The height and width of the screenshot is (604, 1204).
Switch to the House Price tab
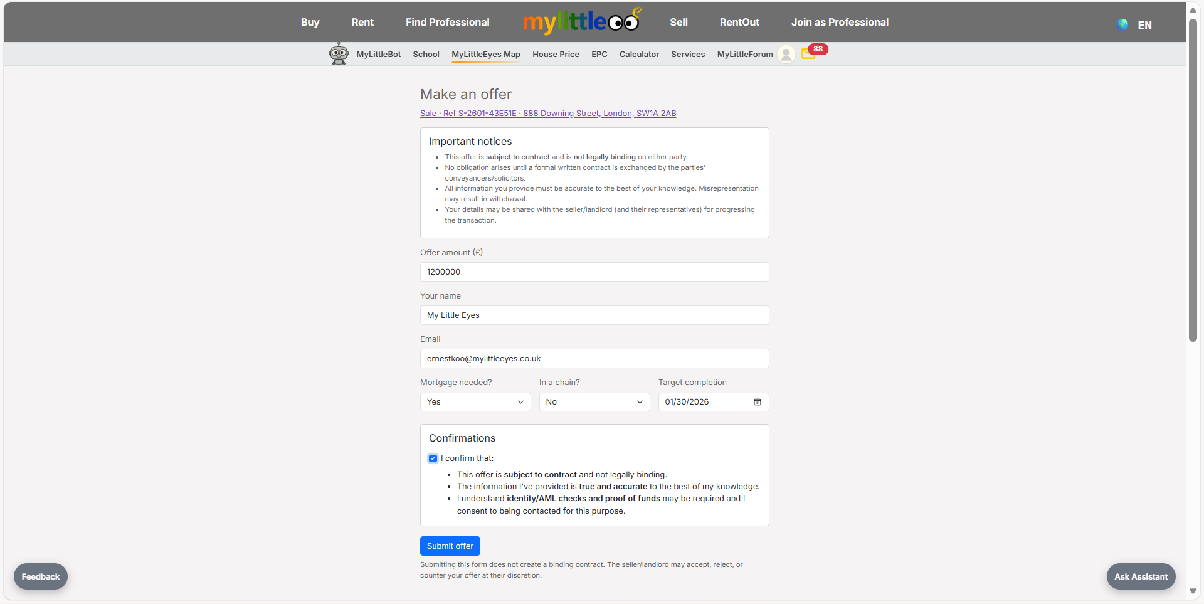(556, 54)
